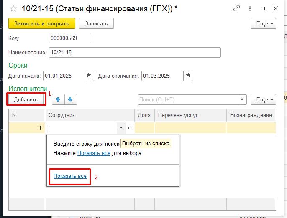Edit the Наименование field
Viewport: 287px width, 218px height.
(x=135, y=53)
